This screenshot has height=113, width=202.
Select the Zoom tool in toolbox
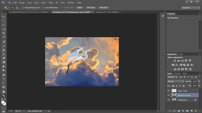tap(3, 95)
